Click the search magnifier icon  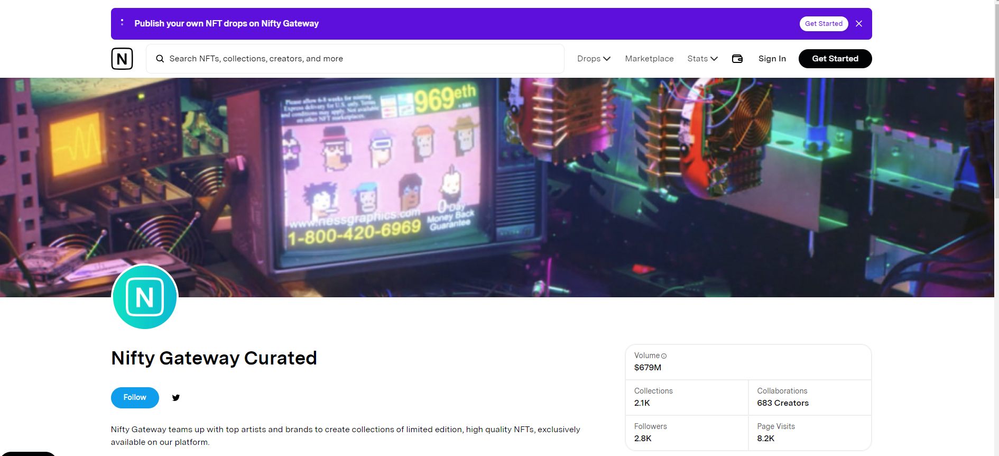point(160,59)
